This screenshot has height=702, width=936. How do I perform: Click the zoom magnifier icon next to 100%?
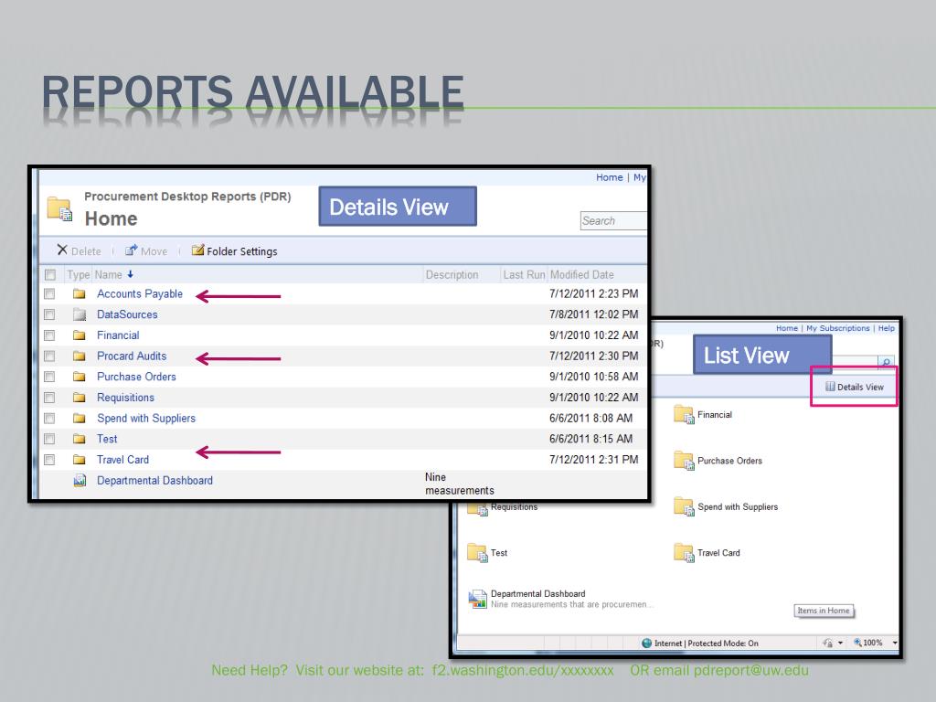click(x=857, y=643)
